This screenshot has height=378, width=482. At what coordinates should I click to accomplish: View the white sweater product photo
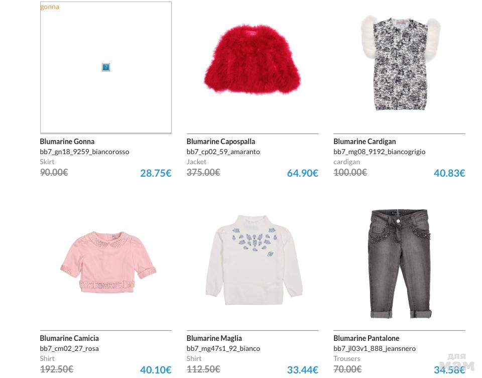click(x=254, y=260)
